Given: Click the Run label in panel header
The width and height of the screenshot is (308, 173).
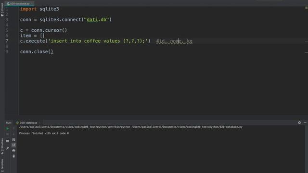Looking at the screenshot, I should [x=9, y=123].
